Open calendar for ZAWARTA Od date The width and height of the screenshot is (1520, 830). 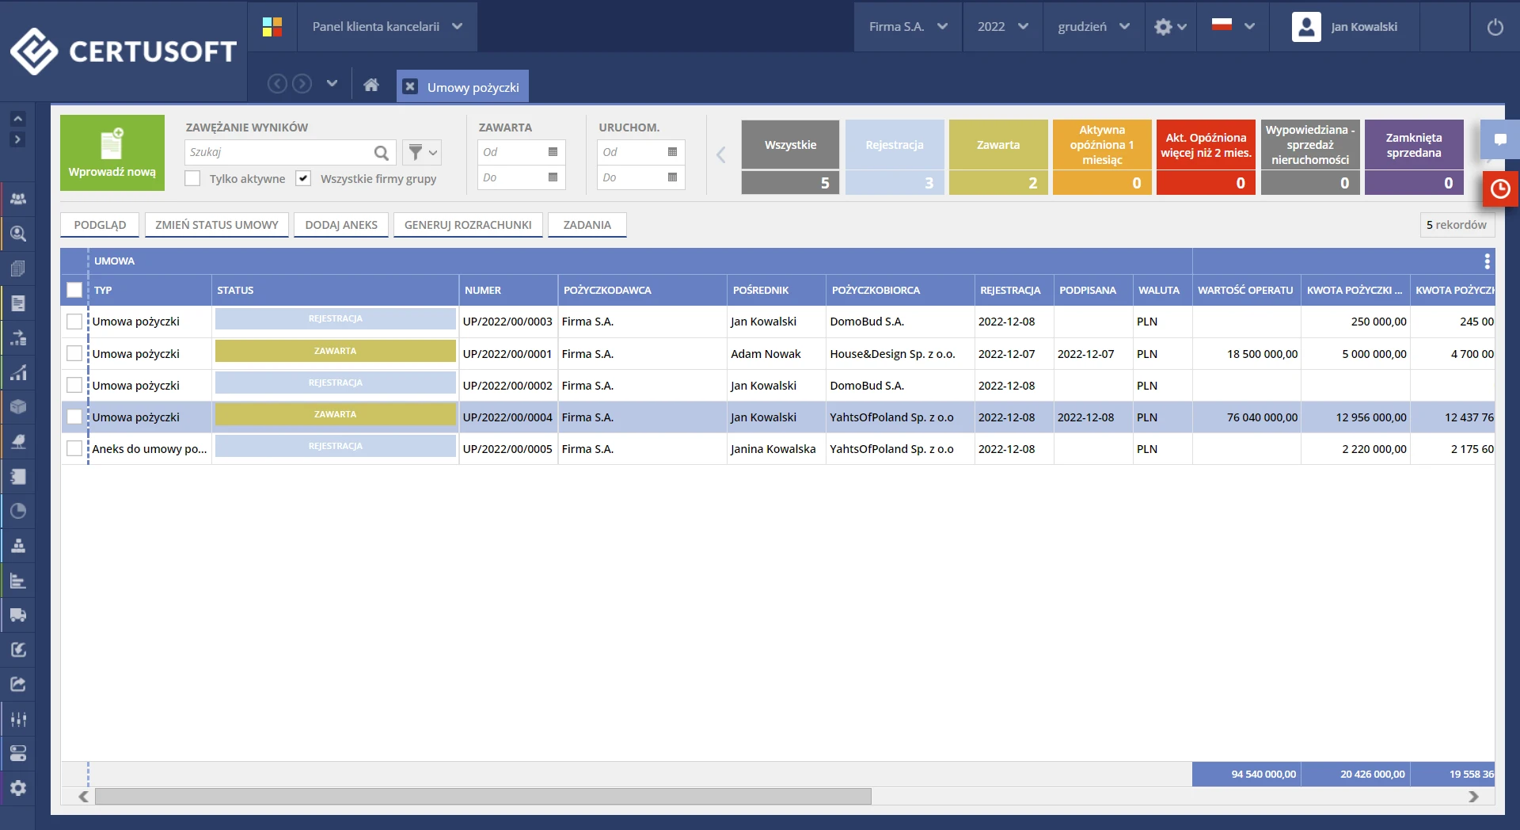point(553,152)
